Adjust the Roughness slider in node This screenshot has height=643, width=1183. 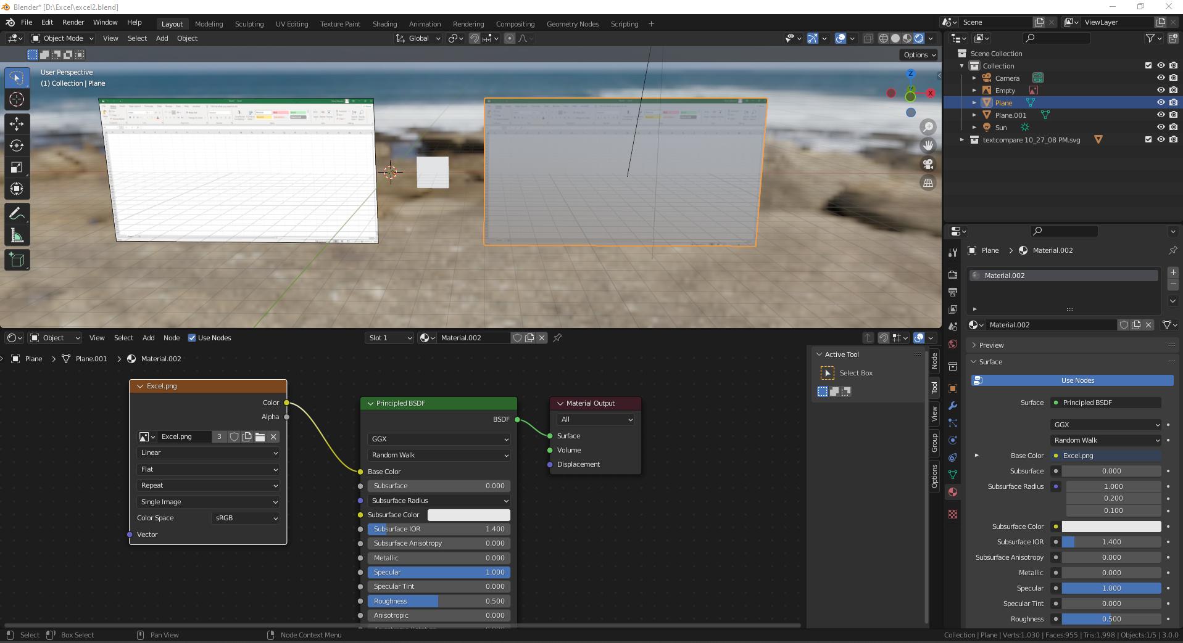point(439,601)
